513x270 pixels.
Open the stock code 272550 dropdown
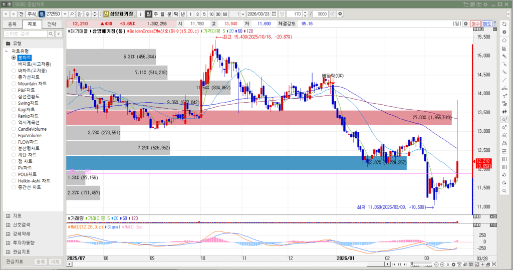[x=64, y=14]
